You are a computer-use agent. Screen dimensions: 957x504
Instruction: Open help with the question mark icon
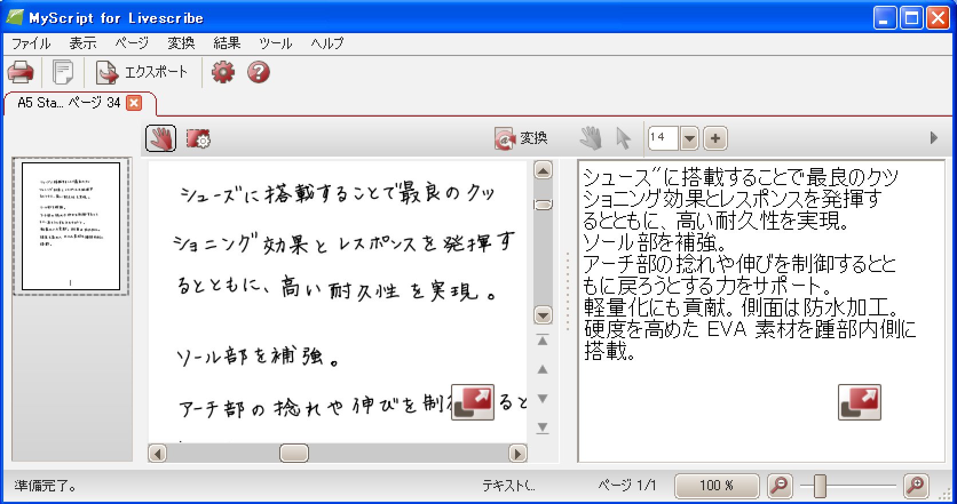click(x=258, y=73)
